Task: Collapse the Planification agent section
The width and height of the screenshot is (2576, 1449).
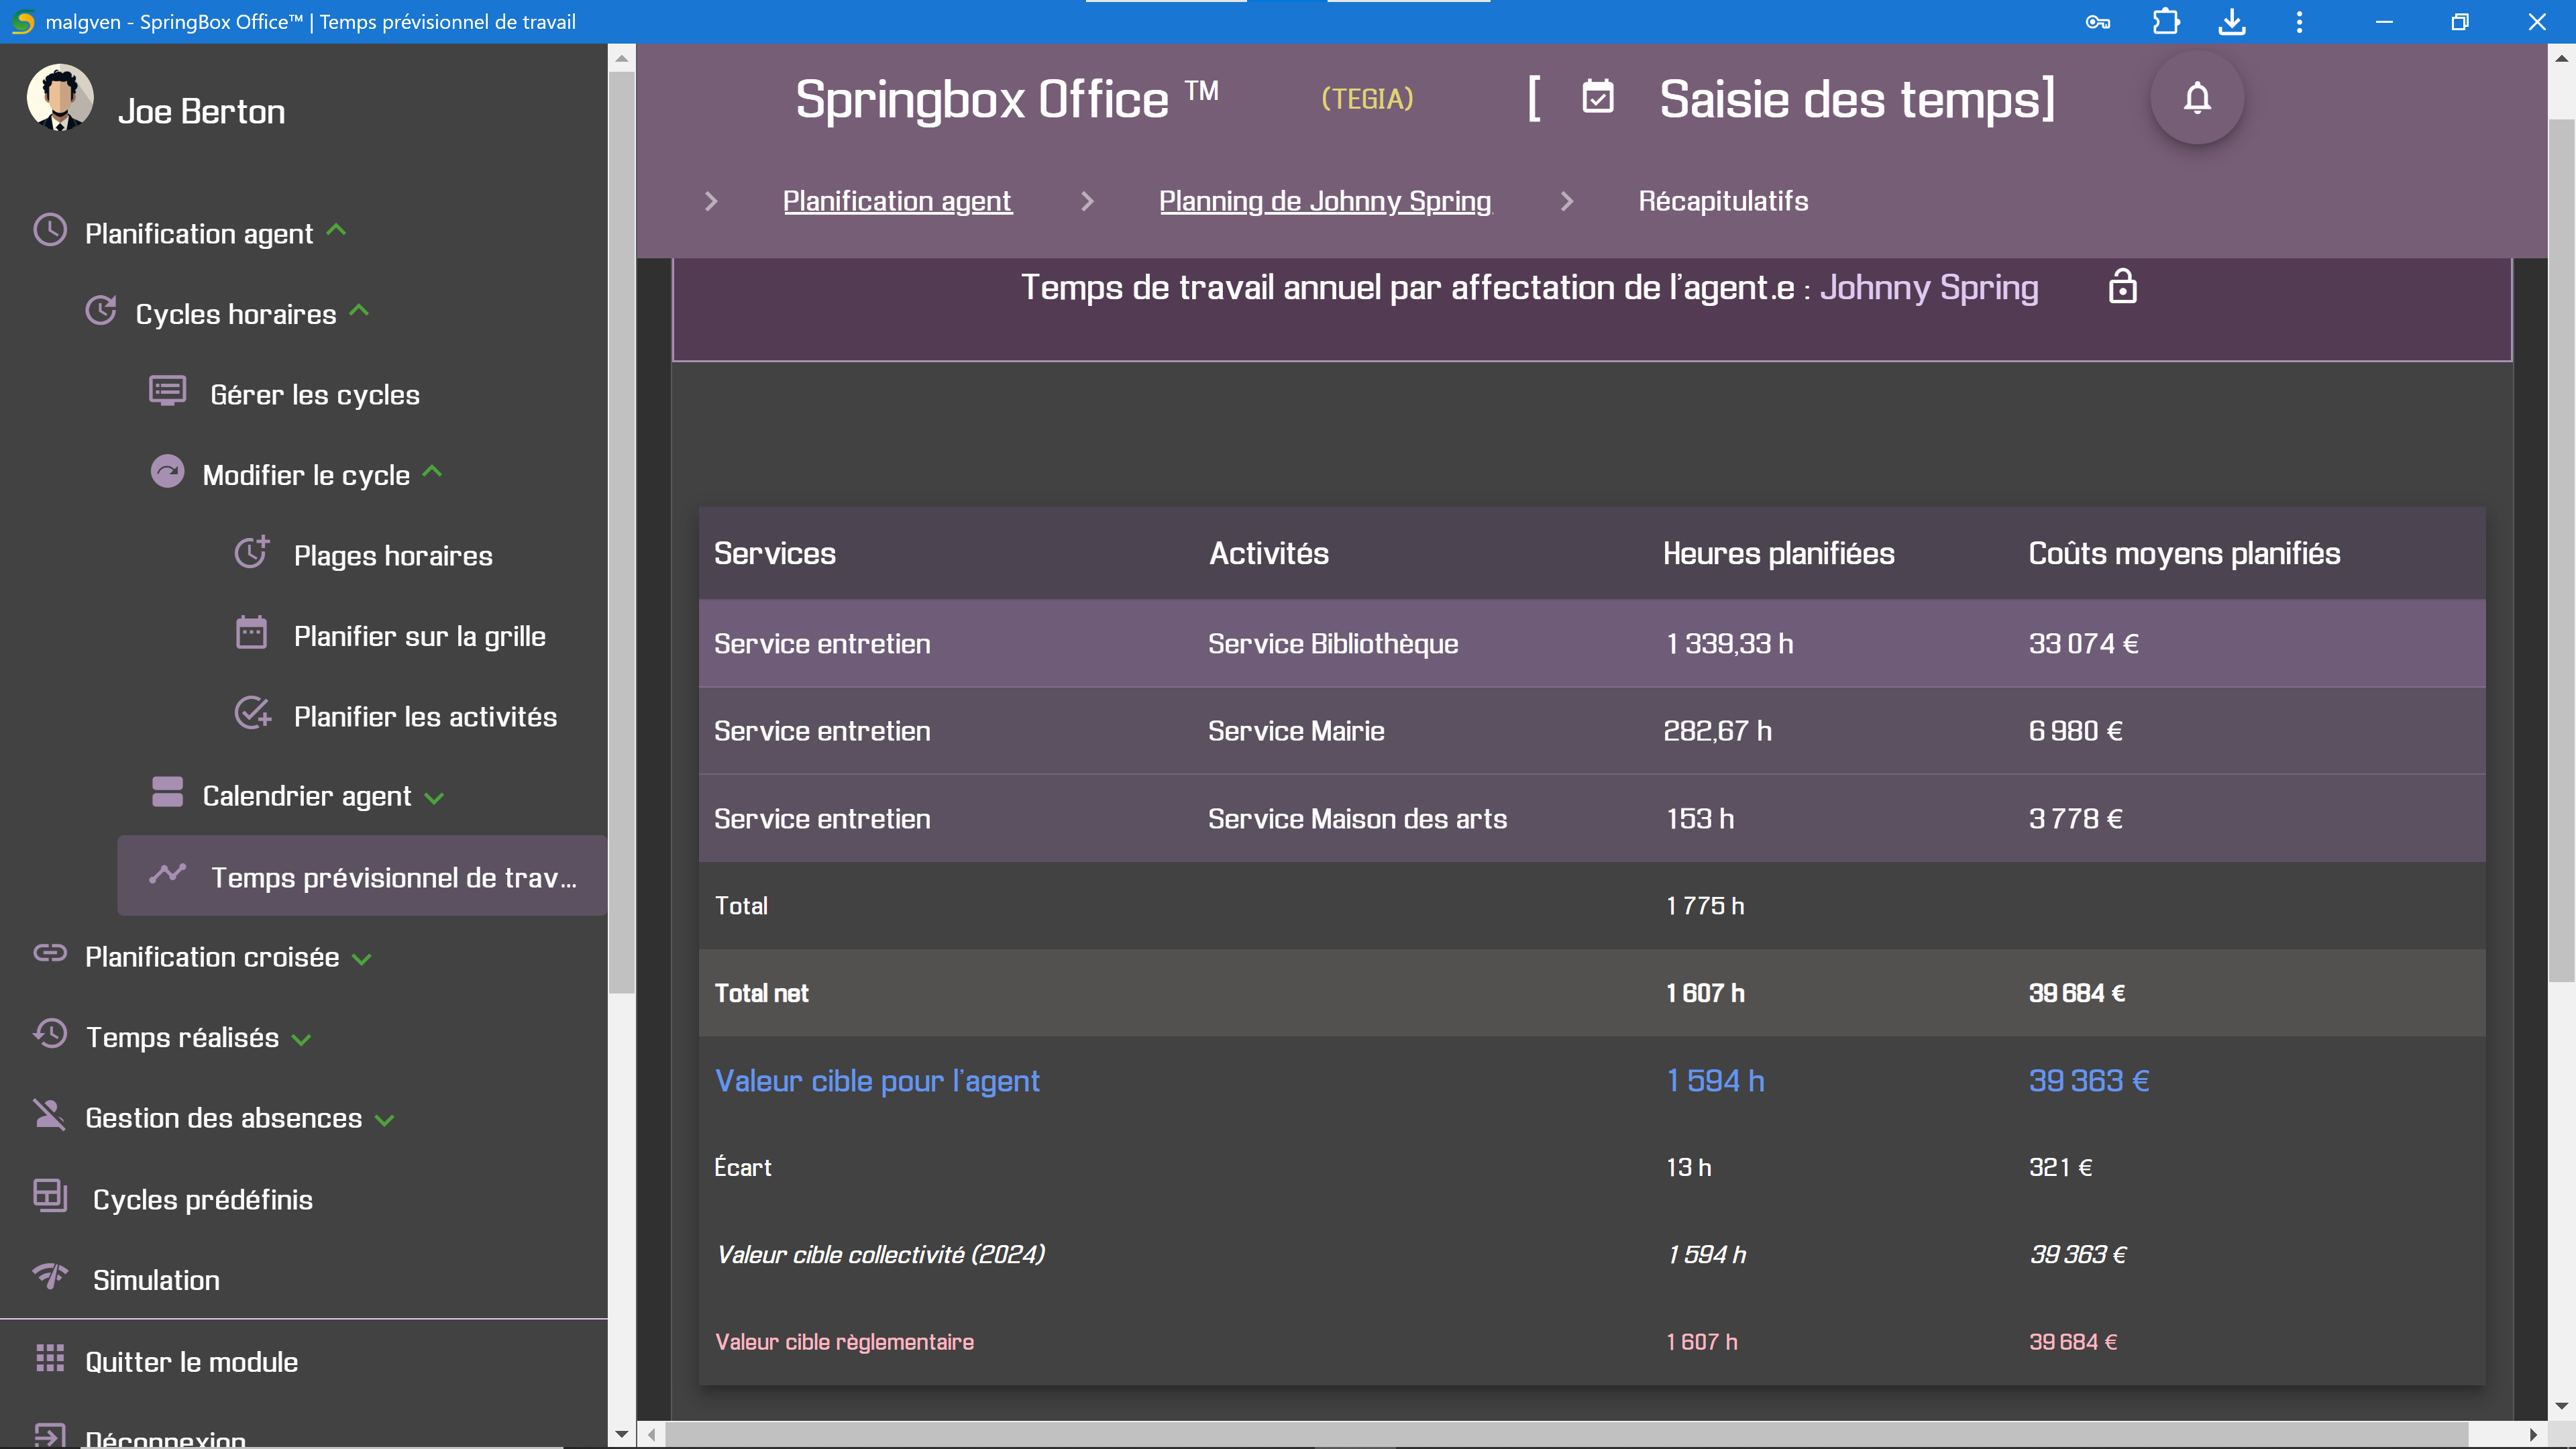Action: (x=337, y=230)
